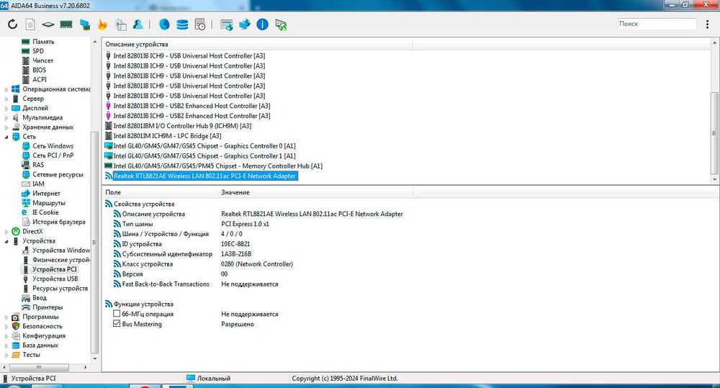
Task: Click scroll-down arrow of the tree panel
Action: click(95, 358)
